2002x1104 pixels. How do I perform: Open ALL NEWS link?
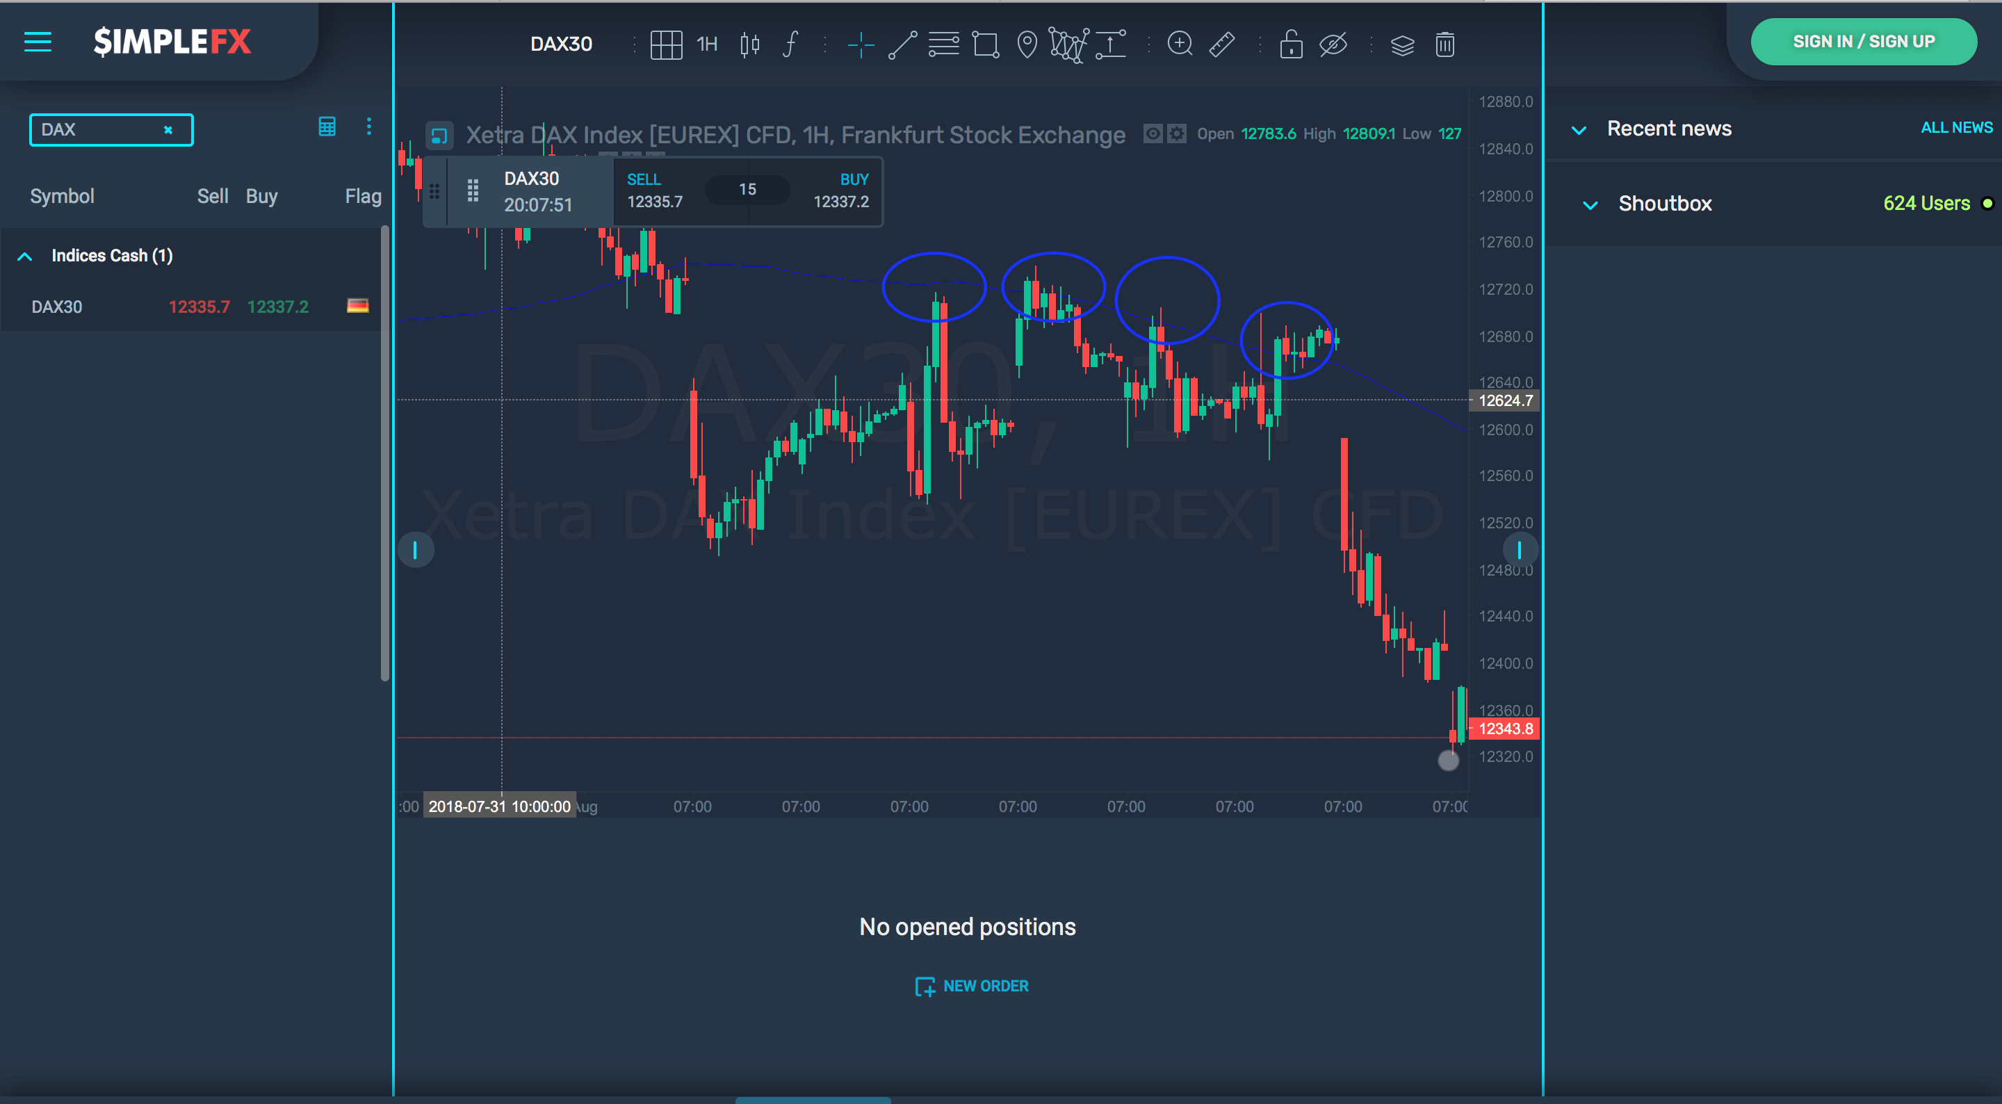pyautogui.click(x=1956, y=127)
